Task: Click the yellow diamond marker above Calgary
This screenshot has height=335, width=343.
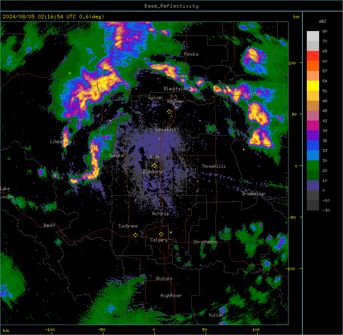Action: [161, 234]
